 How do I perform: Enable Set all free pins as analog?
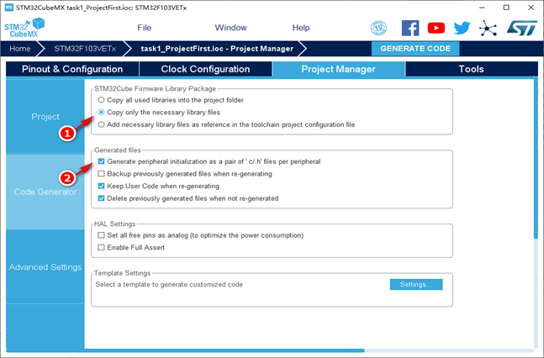point(101,235)
